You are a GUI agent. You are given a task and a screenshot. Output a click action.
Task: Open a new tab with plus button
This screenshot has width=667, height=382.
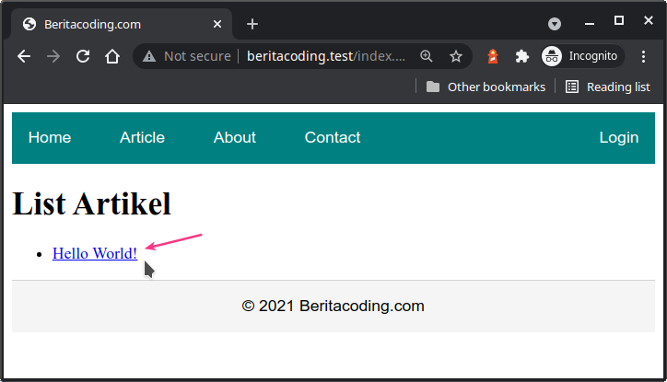click(252, 24)
